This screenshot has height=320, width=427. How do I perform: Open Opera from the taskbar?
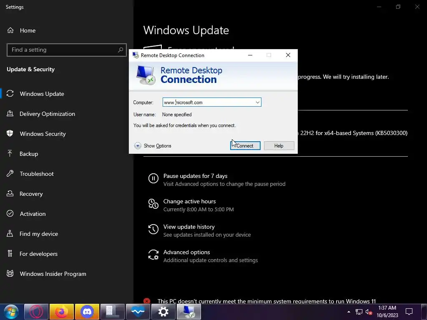tap(36, 312)
